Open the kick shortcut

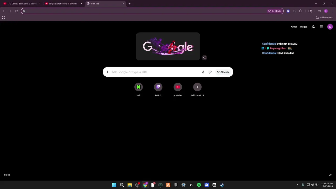click(139, 90)
